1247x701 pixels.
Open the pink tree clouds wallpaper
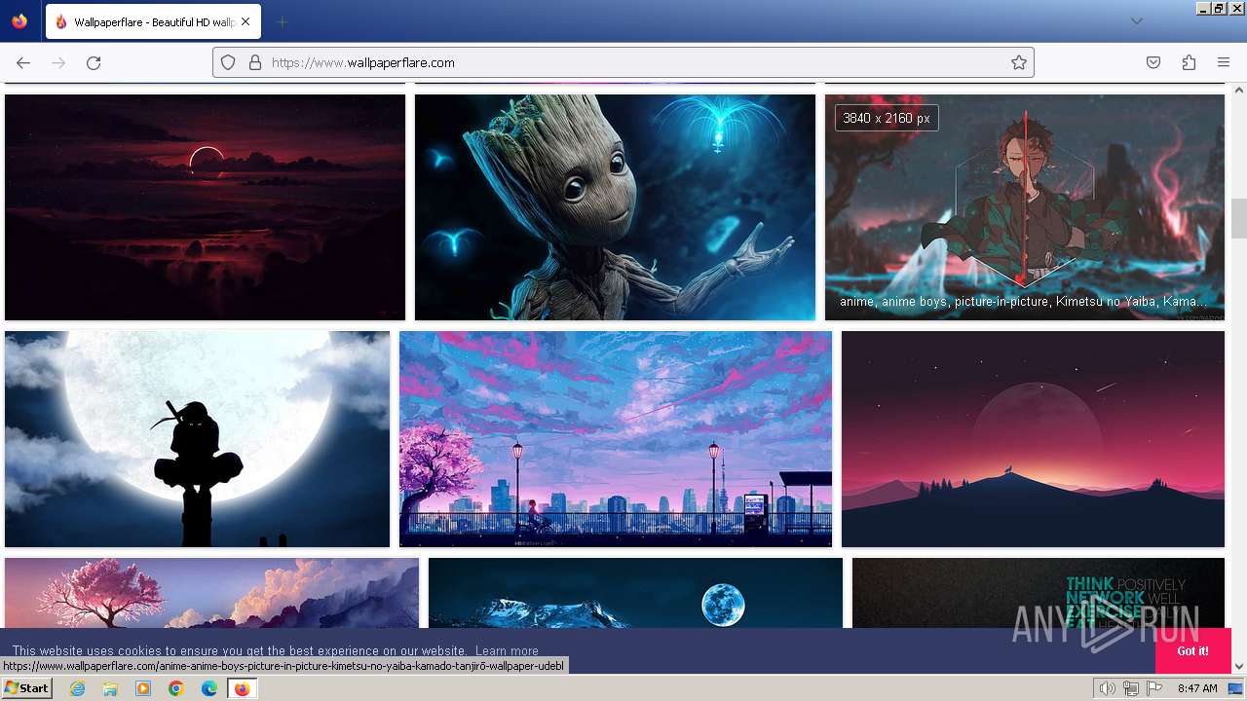pos(211,593)
